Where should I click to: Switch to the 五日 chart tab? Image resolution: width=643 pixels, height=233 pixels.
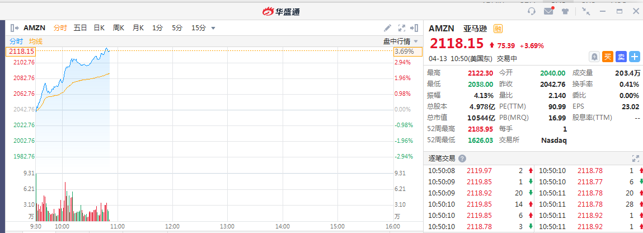(80, 27)
